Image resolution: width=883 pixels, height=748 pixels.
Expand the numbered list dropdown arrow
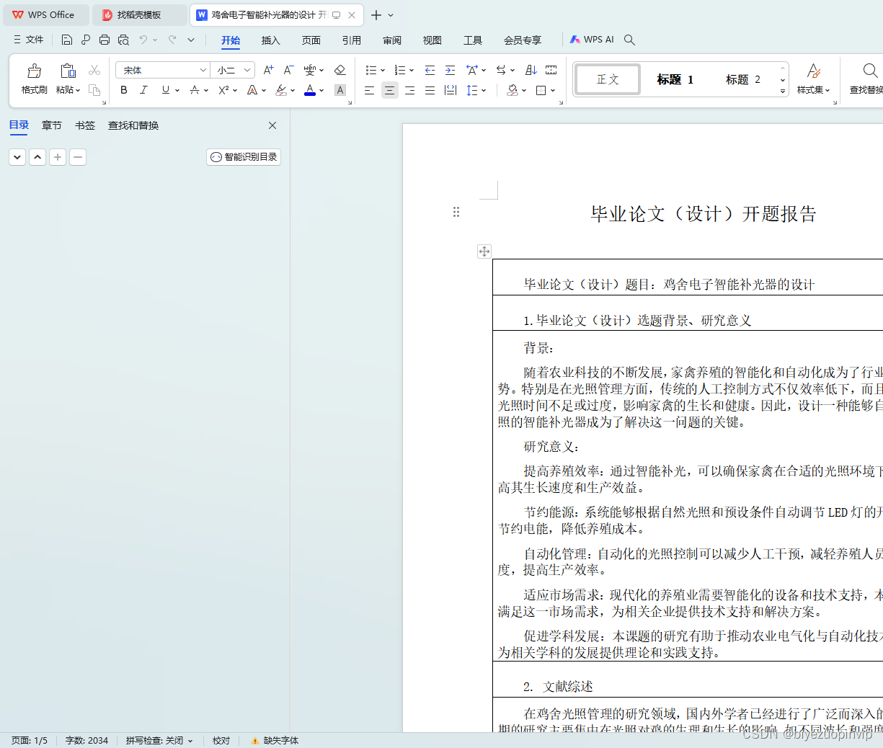point(411,71)
